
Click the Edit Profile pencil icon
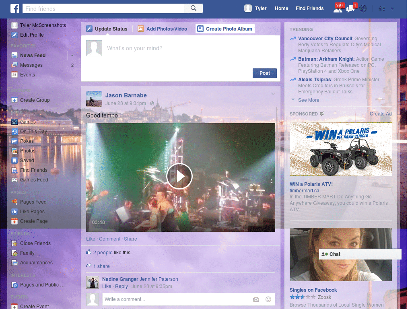(14, 35)
